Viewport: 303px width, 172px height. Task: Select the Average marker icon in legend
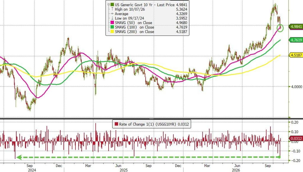pos(112,14)
